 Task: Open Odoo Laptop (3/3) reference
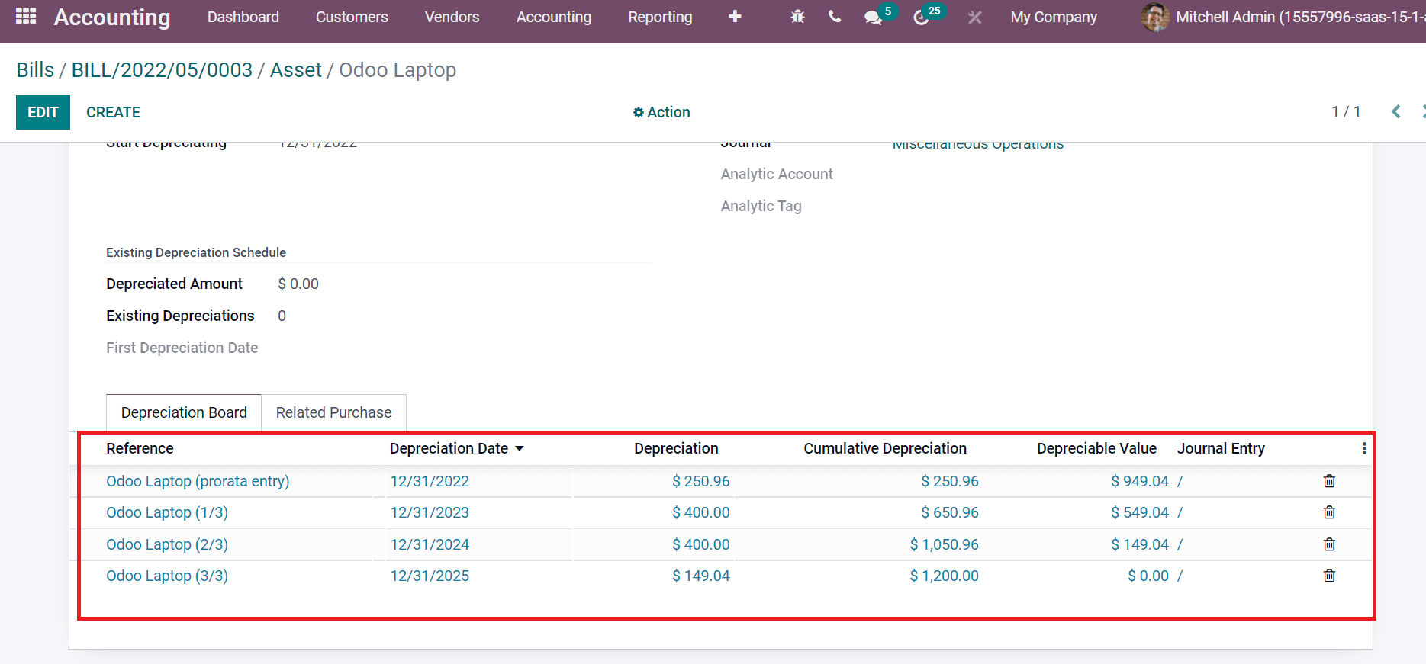click(167, 576)
